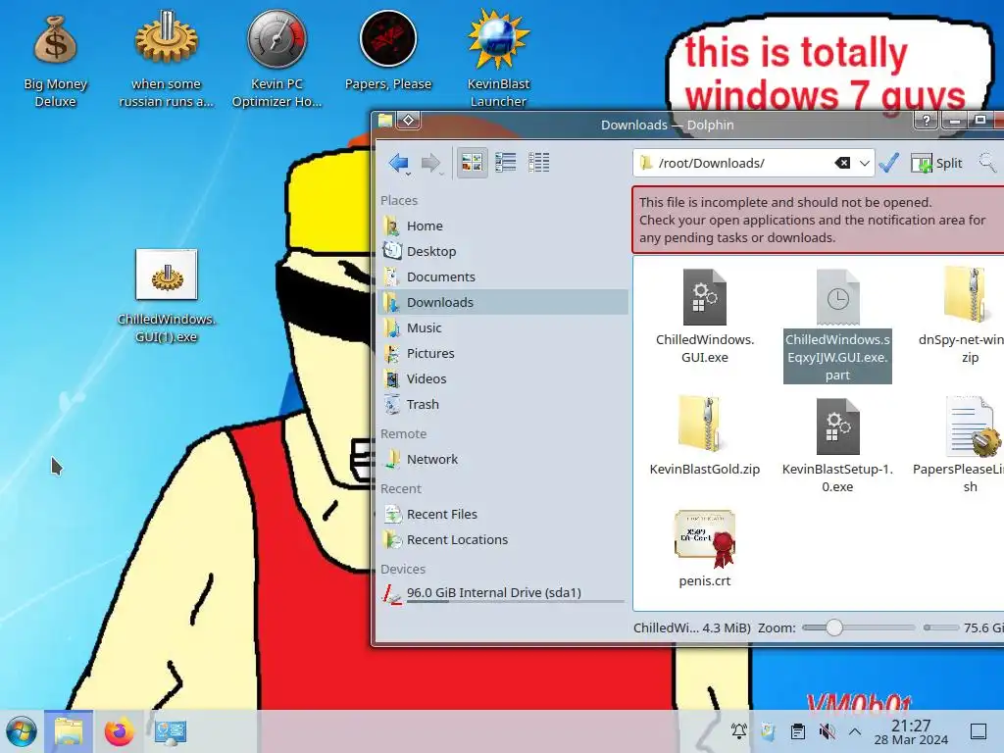Open notifications bell in system tray
Screen dimensions: 1004x753
[x=739, y=731]
